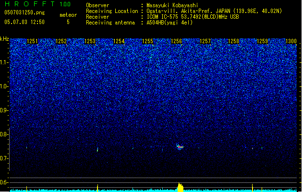
Task: Click the 1.1 kHz frequency tick label
Action: coord(4,62)
